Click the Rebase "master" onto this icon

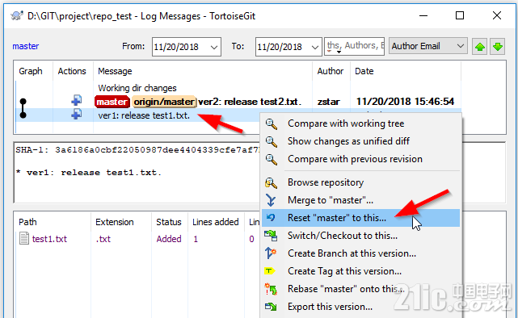(271, 289)
